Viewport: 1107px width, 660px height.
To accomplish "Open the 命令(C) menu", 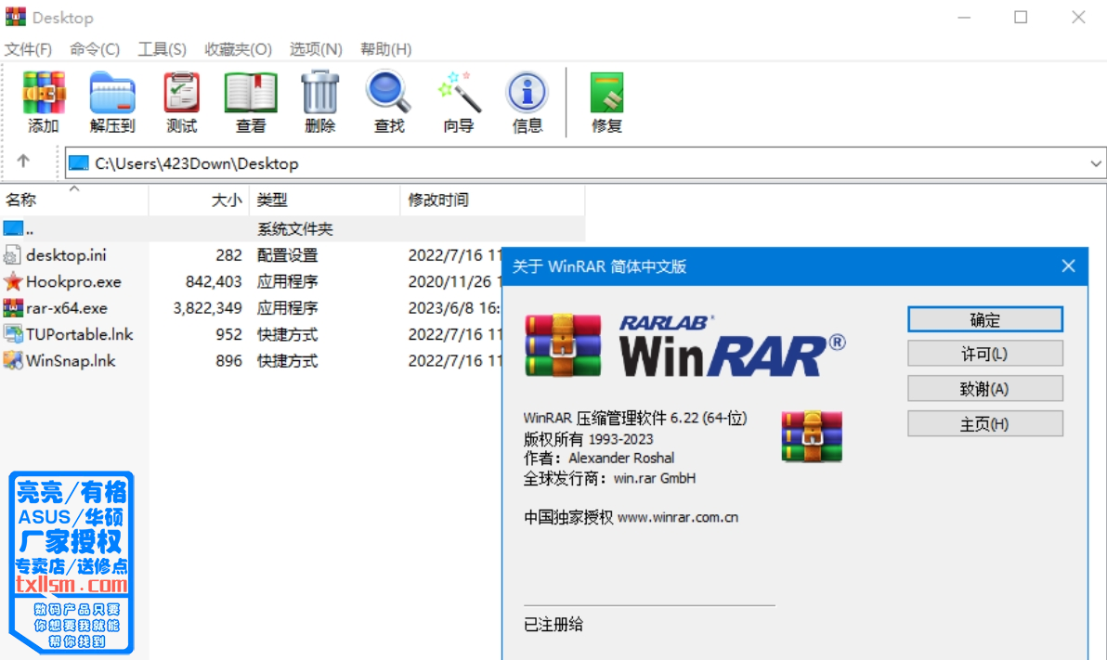I will click(95, 49).
